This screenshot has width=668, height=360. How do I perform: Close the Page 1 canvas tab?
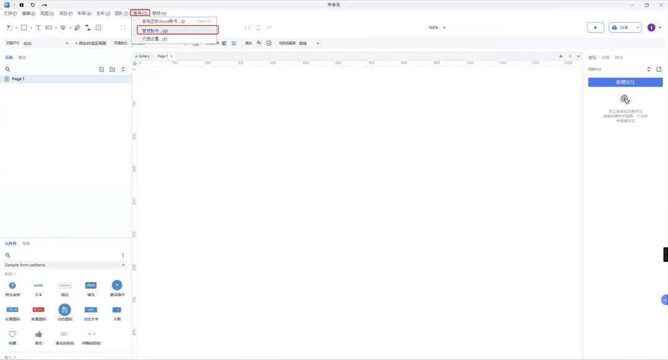point(172,56)
